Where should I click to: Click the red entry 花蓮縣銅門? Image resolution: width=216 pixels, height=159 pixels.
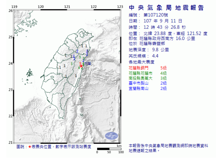139,68
